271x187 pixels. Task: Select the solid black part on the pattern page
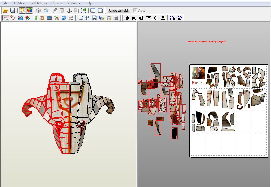(199, 117)
